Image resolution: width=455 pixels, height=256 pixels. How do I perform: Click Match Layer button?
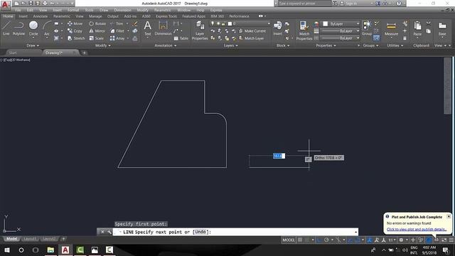coord(251,38)
